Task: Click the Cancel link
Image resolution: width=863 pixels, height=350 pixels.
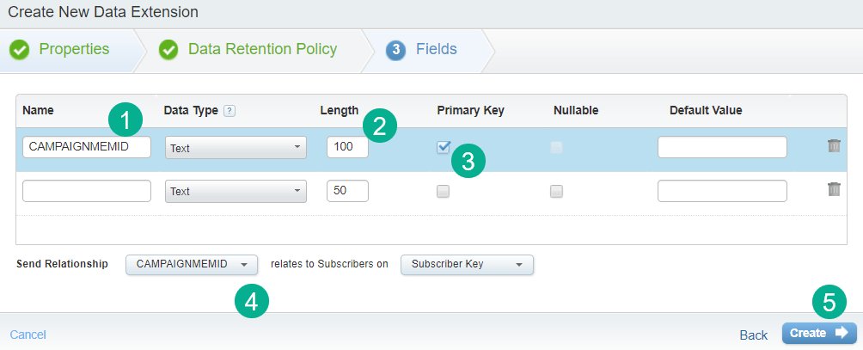Action: click(x=28, y=335)
